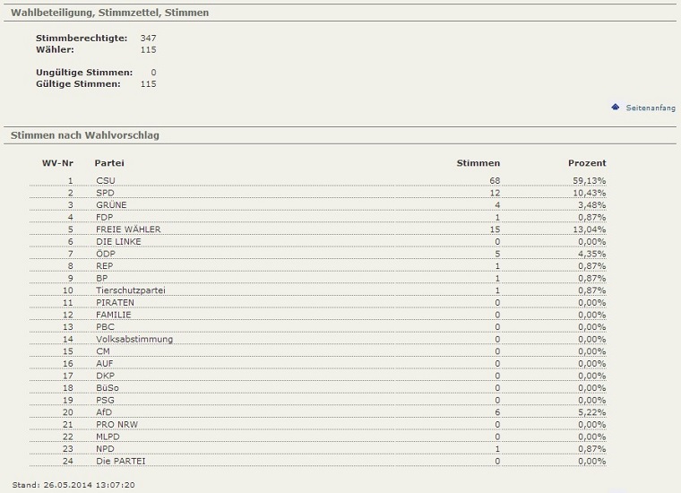The width and height of the screenshot is (681, 493).
Task: Click the Ungültige Stimmen value 0
Action: tap(153, 73)
